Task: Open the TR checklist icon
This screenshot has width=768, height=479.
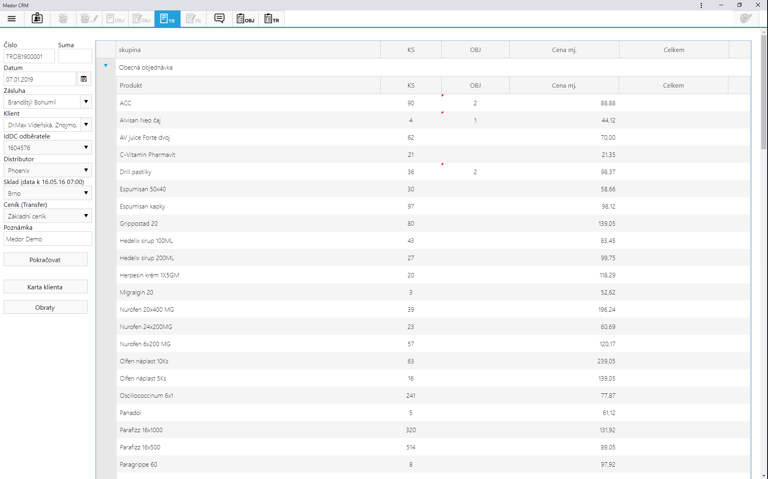Action: [x=271, y=18]
